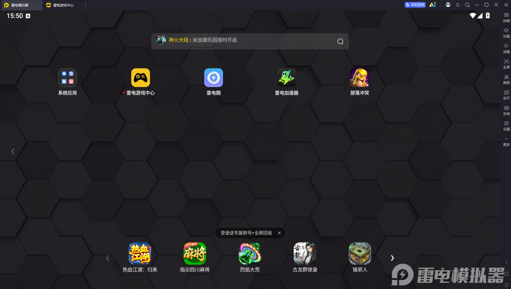Open the hamburger menu in title bar
511x289 pixels.
(x=458, y=5)
